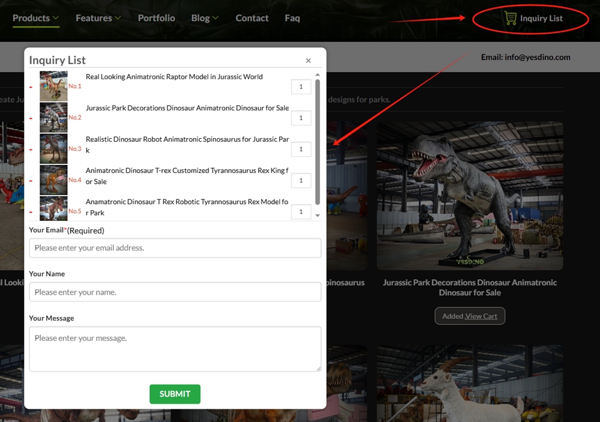Click the Inquiry List cart icon
The image size is (600, 422).
(511, 18)
